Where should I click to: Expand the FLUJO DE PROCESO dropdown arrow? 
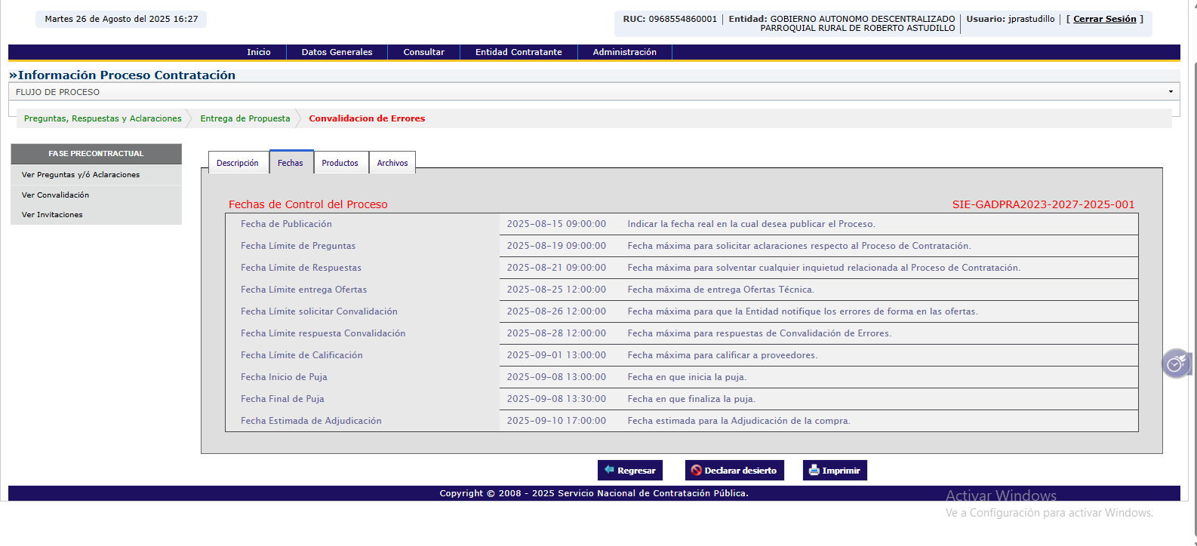[x=1171, y=92]
